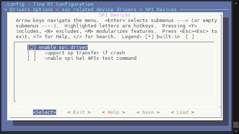
Task: Check the "enable spi hal APIs test command" box
Action: [x=32, y=58]
